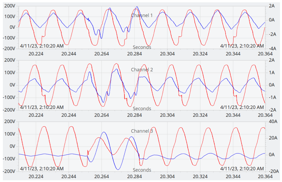This screenshot has width=282, height=182.
Task: Click 0V label on Channel 2 voltage axis
Action: click(x=12, y=85)
